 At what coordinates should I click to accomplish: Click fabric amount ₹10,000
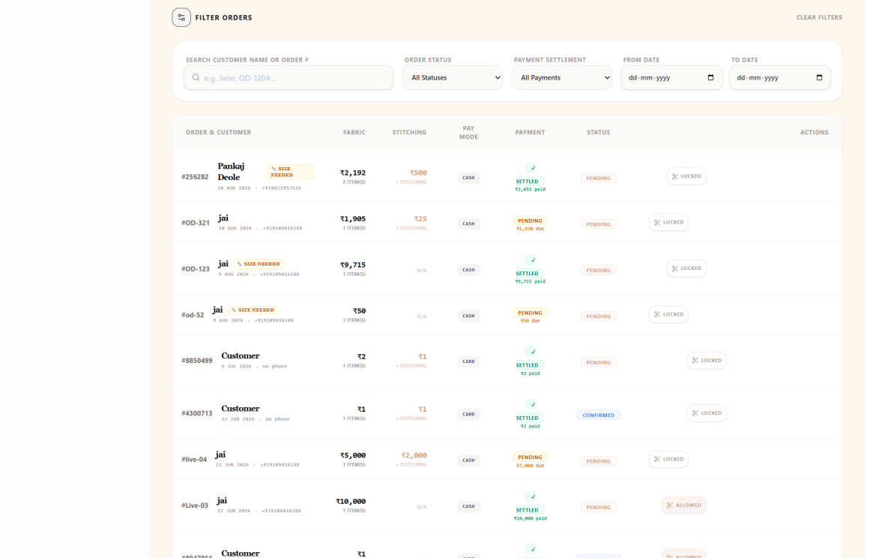point(351,501)
